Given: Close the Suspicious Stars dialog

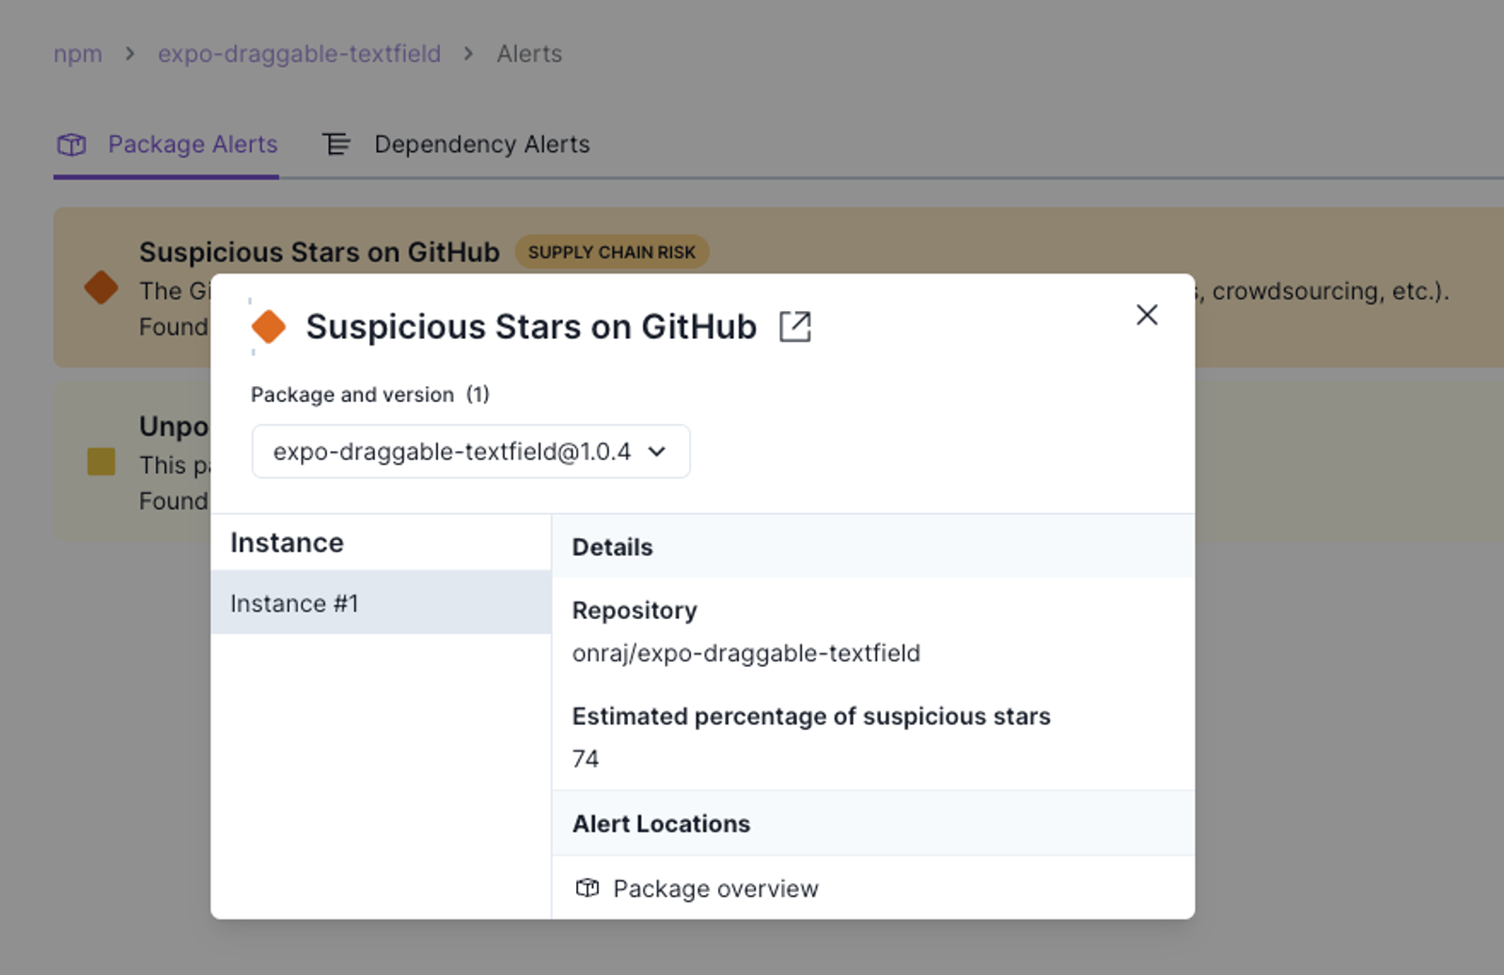Looking at the screenshot, I should pos(1147,315).
